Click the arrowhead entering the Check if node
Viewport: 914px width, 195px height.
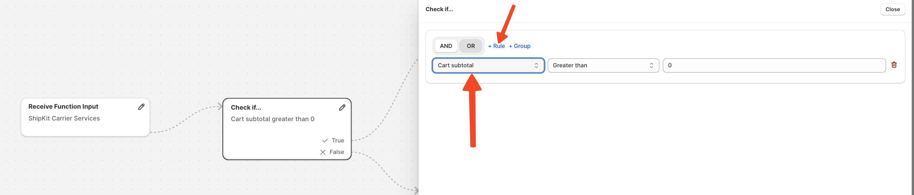pos(220,106)
